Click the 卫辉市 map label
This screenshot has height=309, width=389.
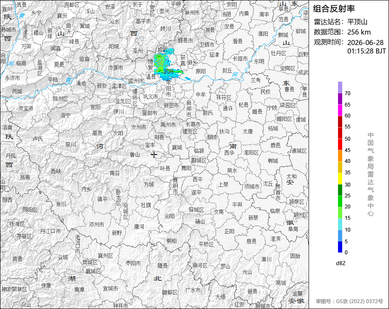[x=207, y=45]
